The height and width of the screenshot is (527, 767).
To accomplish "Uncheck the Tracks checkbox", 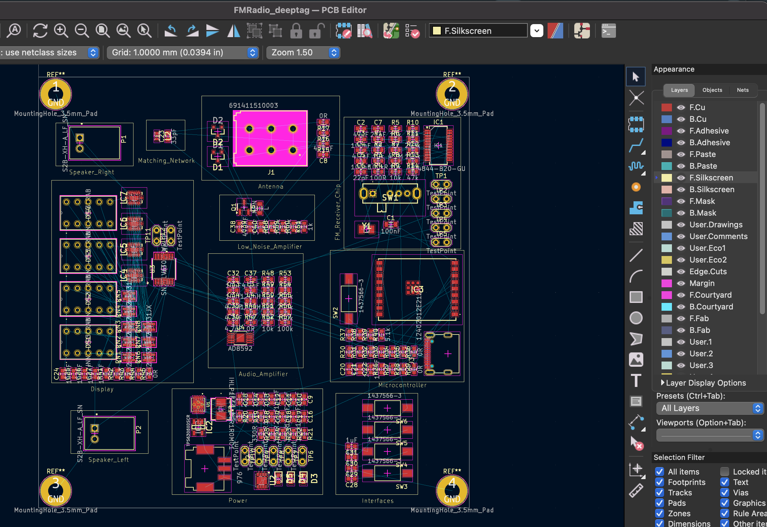I will [660, 493].
